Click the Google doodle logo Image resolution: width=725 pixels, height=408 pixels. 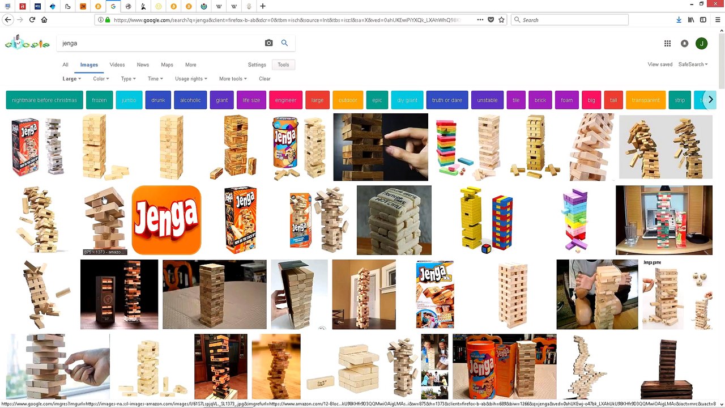(27, 43)
